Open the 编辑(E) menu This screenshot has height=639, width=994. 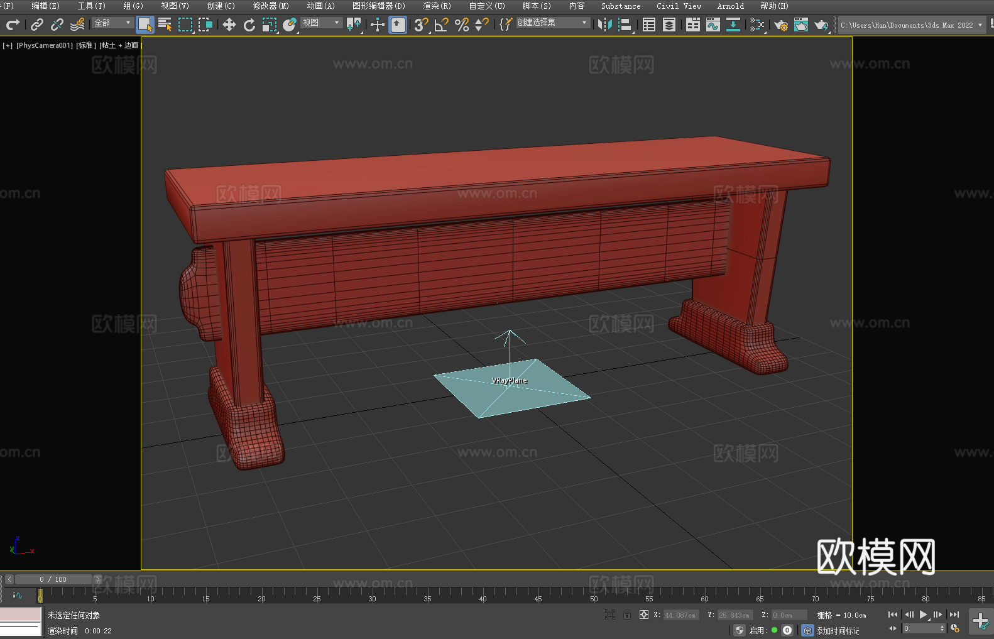(45, 6)
